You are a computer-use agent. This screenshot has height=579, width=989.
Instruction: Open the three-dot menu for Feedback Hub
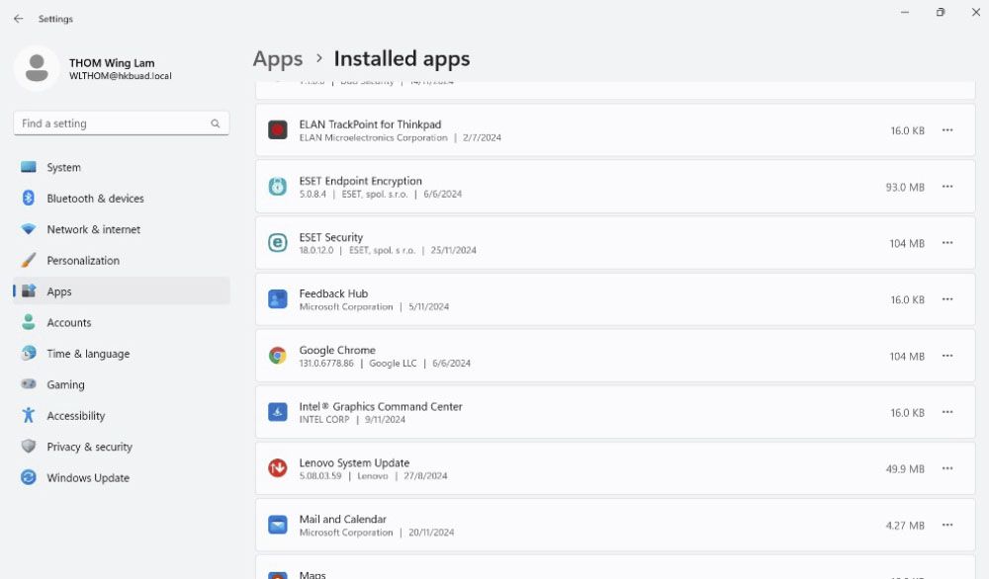point(947,299)
